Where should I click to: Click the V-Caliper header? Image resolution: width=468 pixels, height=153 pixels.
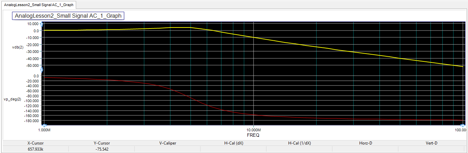[168, 143]
